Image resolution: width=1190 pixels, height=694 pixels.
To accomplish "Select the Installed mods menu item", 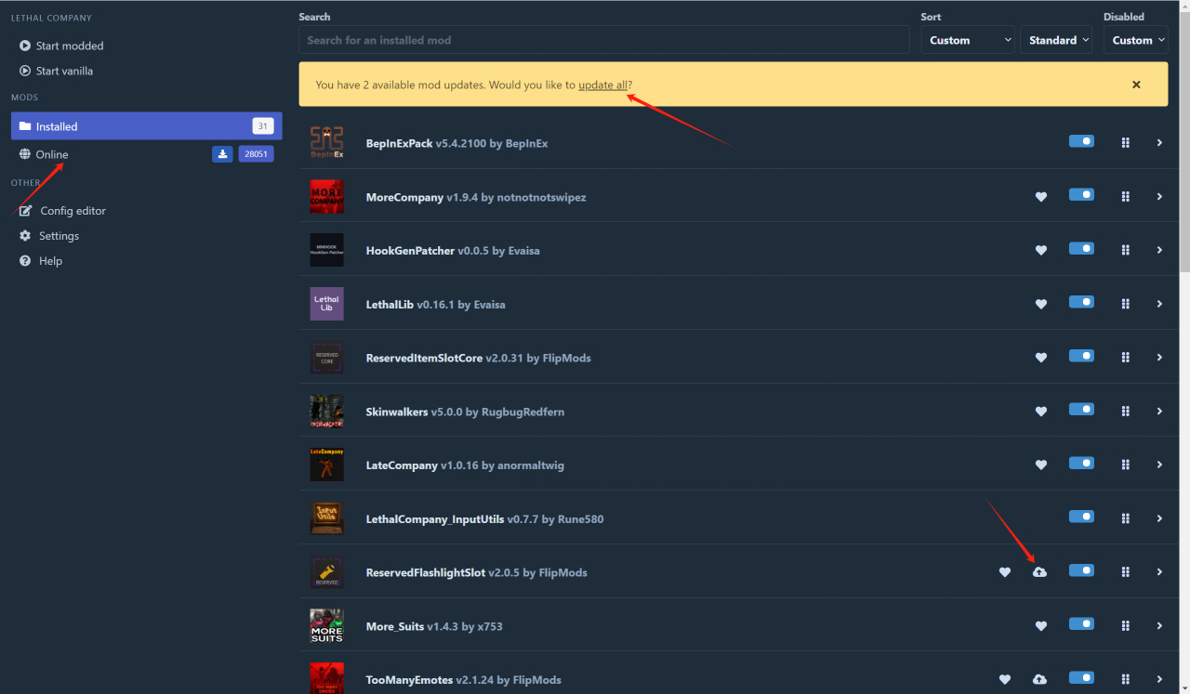I will (147, 126).
